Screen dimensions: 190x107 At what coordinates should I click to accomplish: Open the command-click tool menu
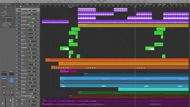click(104, 4)
